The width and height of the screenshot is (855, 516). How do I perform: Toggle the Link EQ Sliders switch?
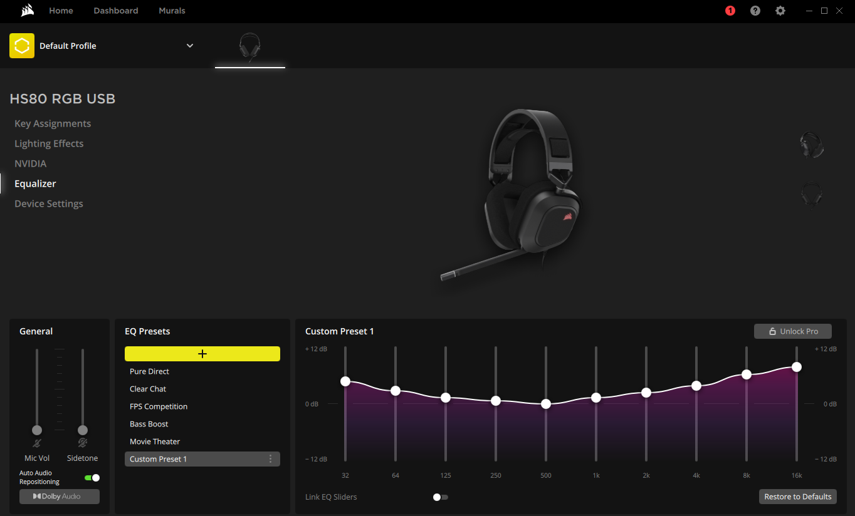(x=441, y=497)
